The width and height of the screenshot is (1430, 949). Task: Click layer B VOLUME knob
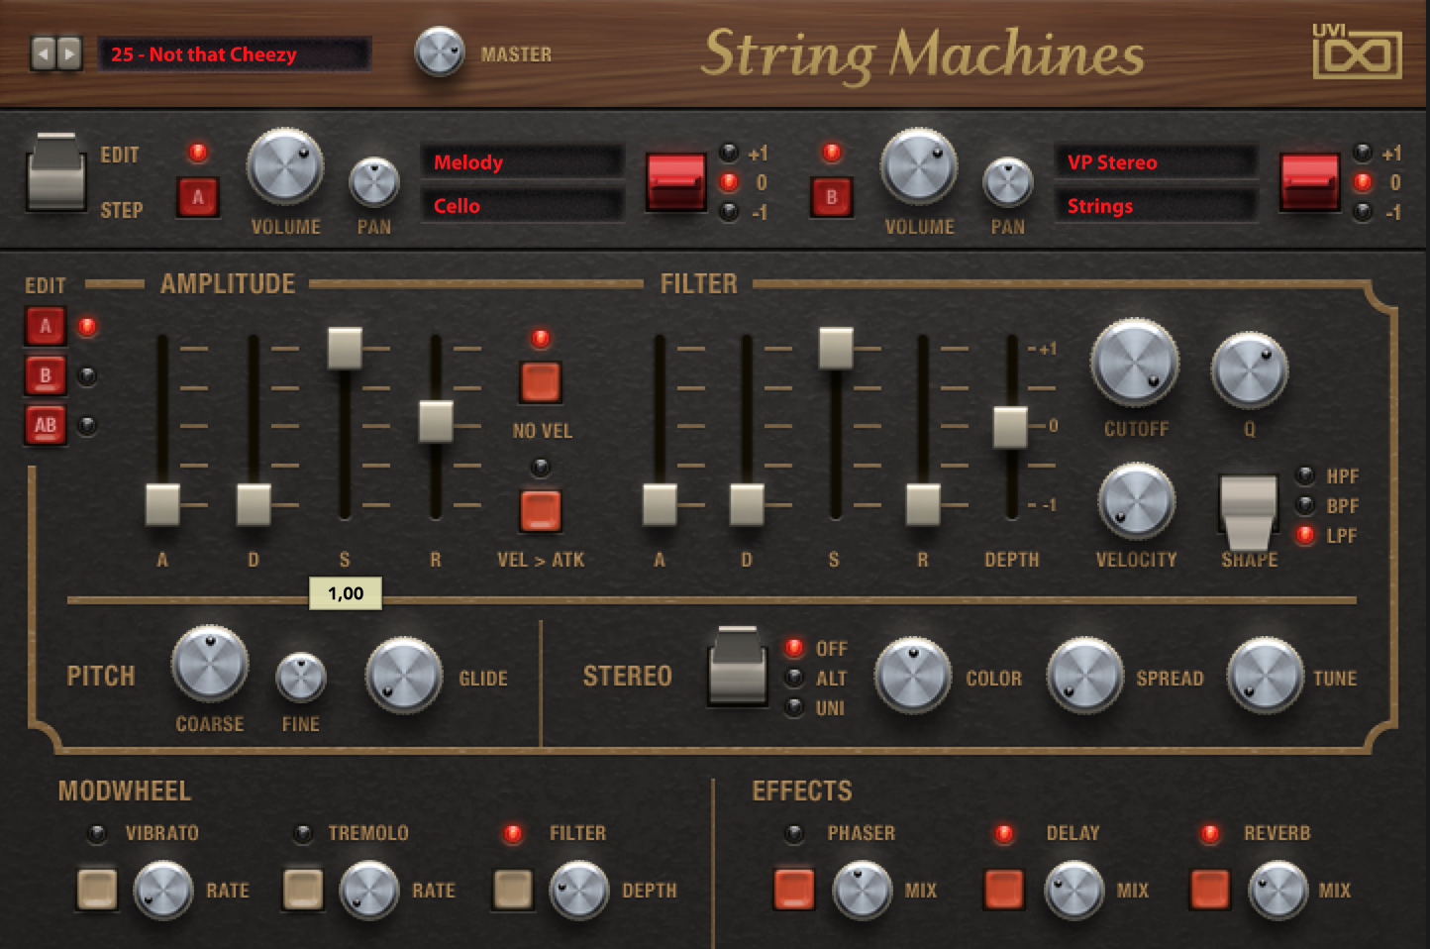pos(919,166)
